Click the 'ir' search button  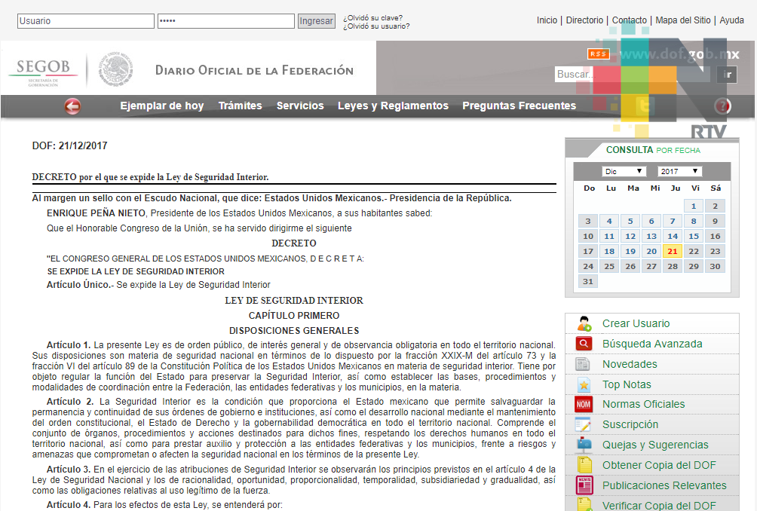click(x=727, y=75)
